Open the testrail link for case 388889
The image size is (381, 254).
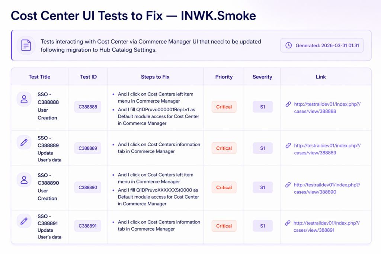[x=327, y=149]
